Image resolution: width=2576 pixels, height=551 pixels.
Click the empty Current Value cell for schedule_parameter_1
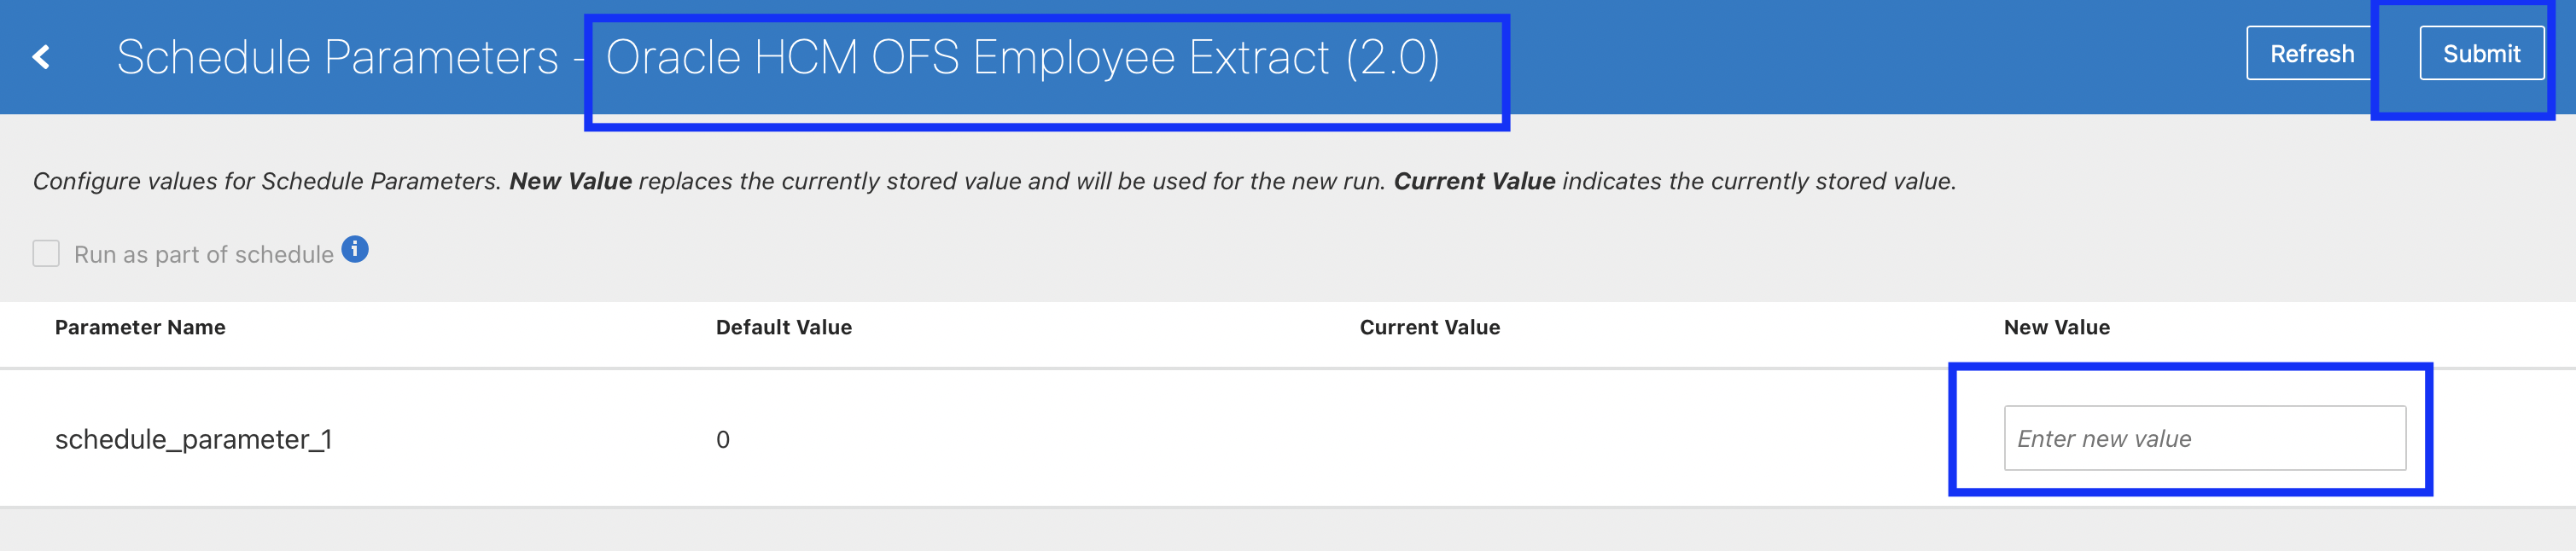(1429, 439)
